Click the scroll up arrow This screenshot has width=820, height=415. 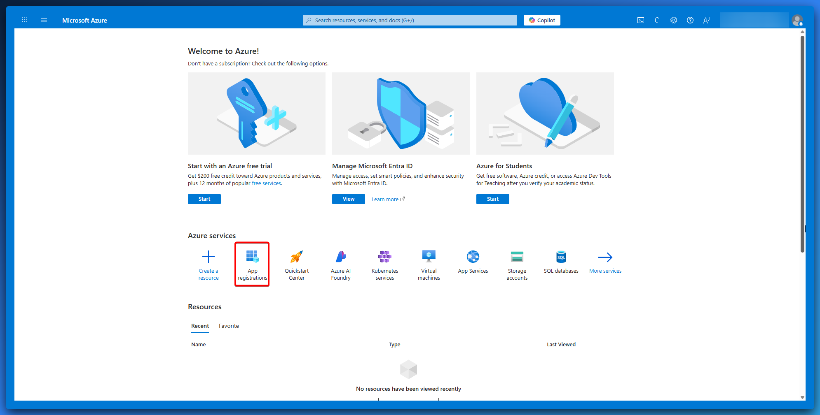[x=802, y=32]
